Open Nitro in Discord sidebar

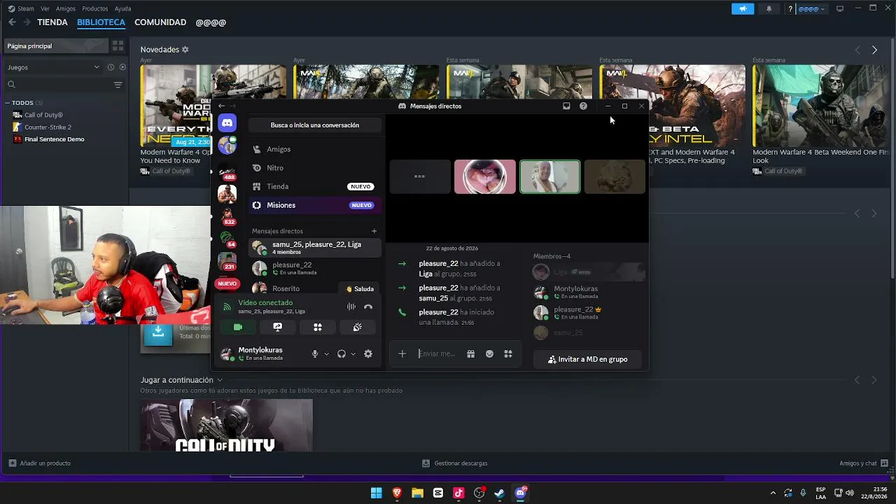click(x=314, y=168)
